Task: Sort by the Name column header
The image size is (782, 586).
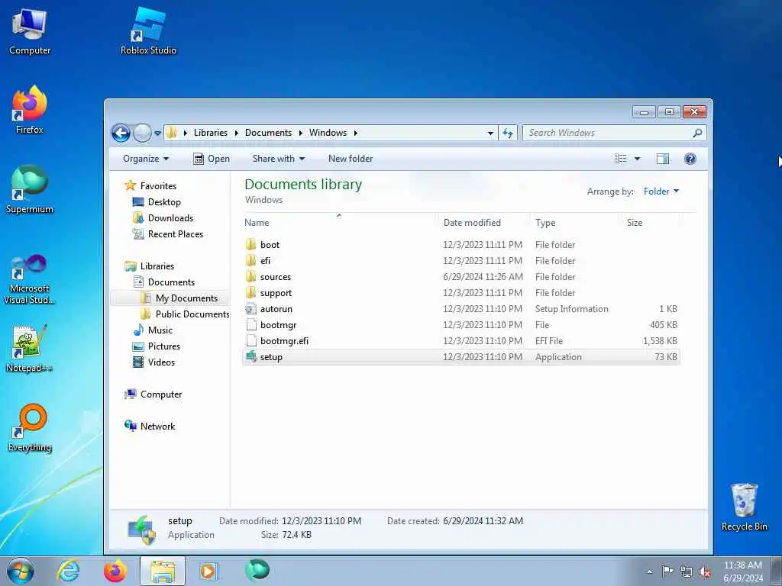Action: 339,223
